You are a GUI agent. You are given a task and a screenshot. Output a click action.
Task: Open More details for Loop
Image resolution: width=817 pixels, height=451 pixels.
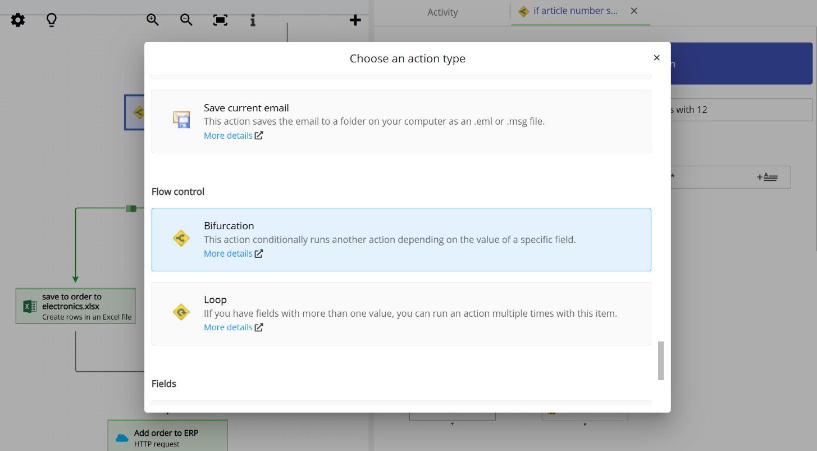coord(228,327)
